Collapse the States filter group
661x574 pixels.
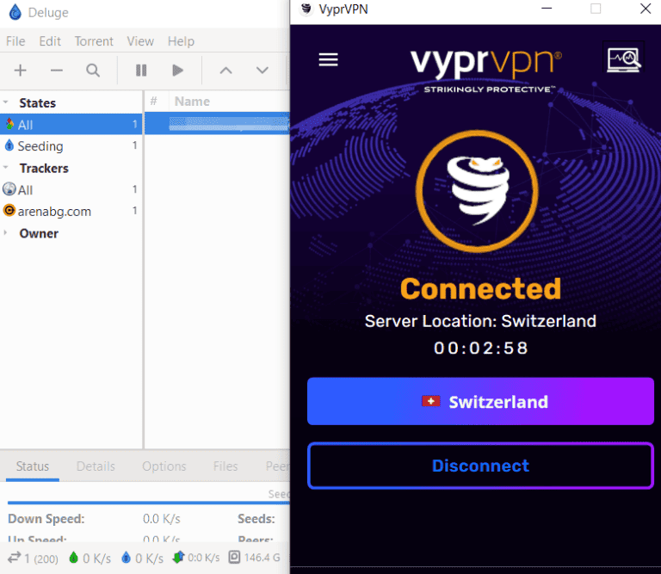(8, 102)
